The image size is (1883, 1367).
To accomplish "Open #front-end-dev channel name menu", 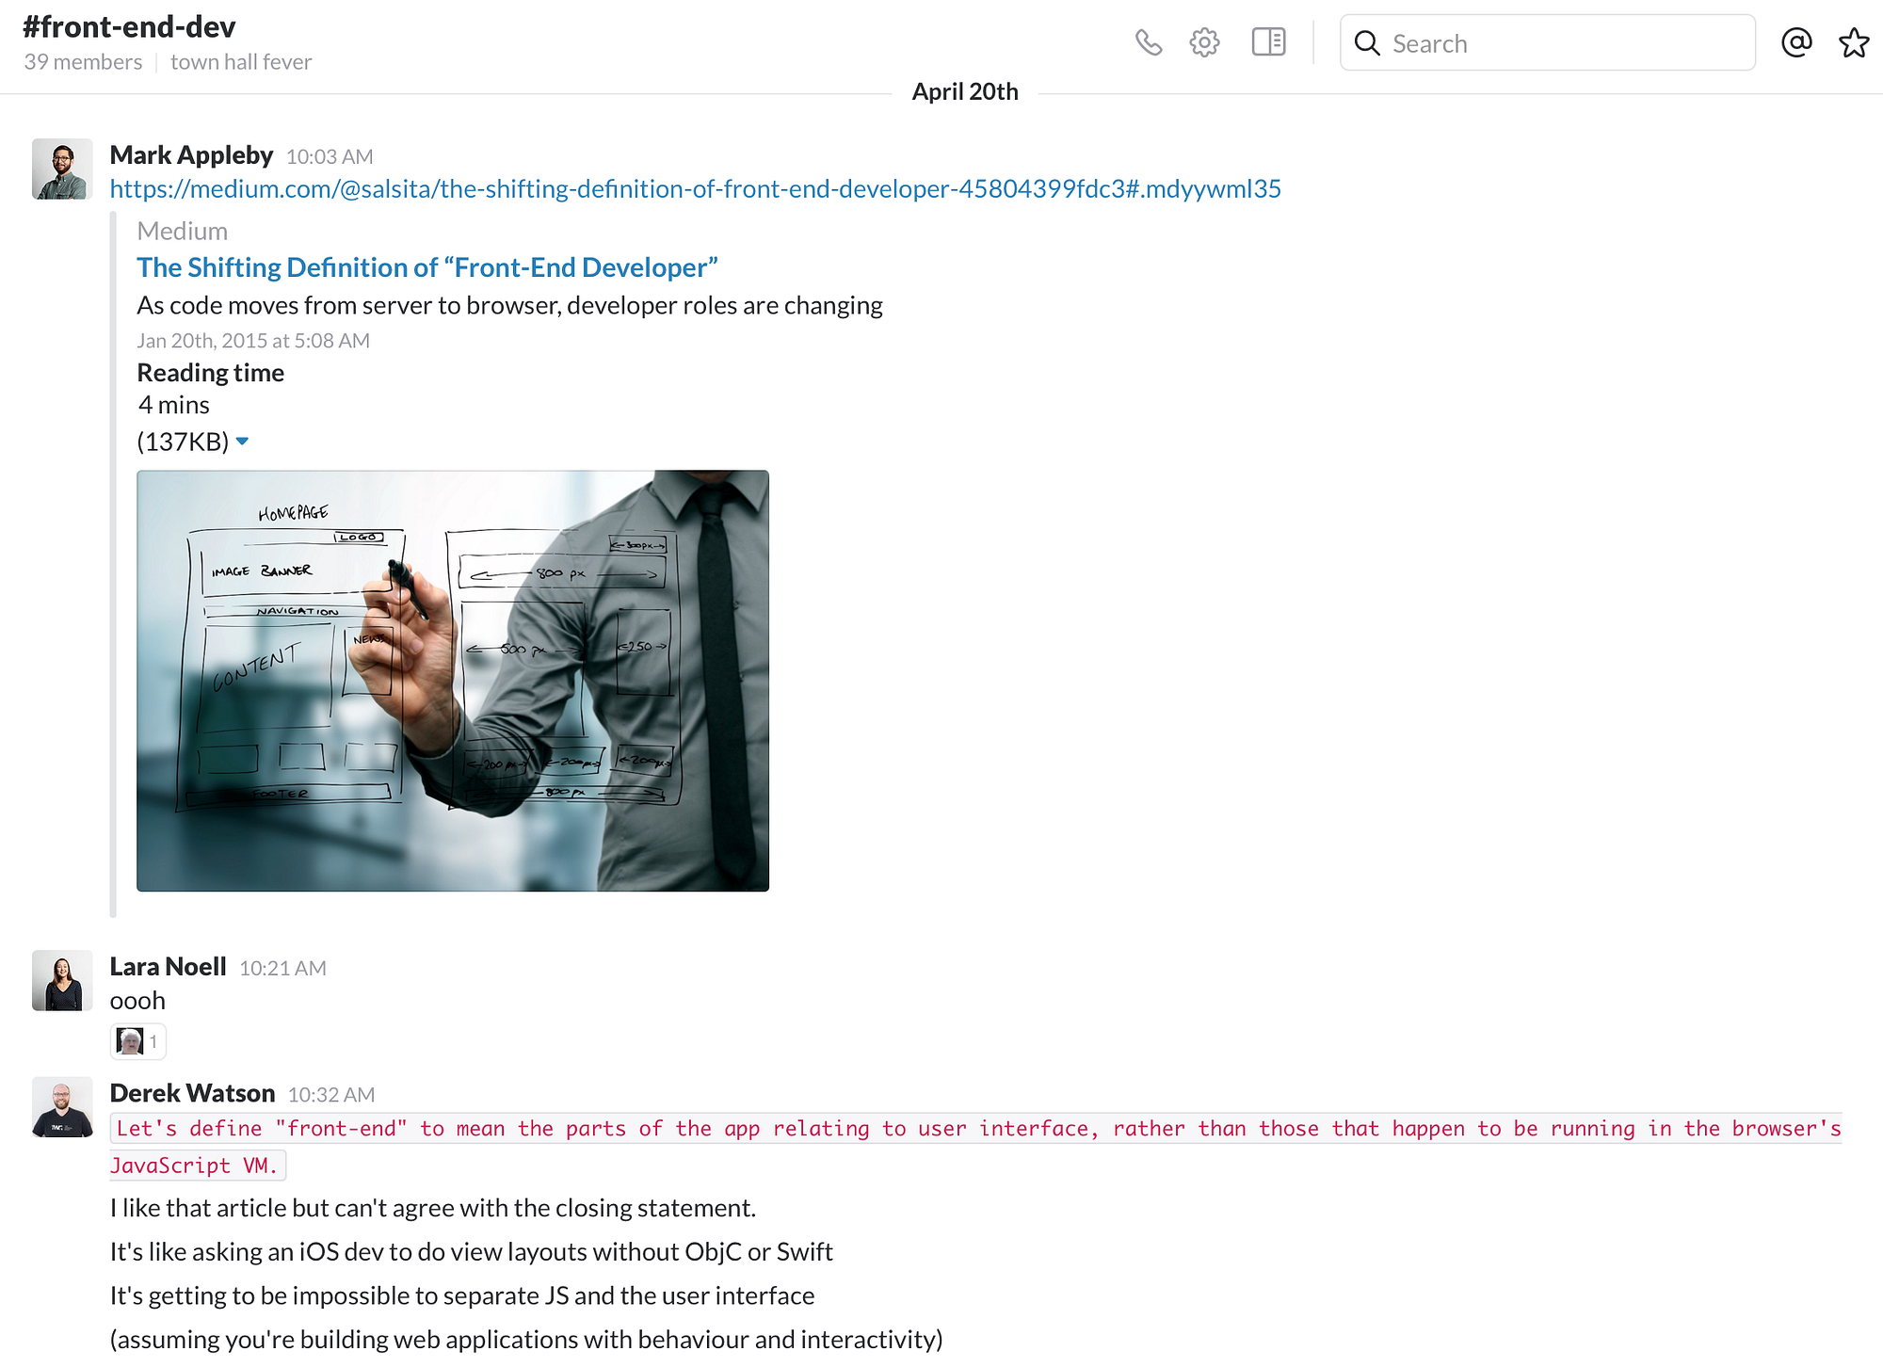I will click(129, 27).
